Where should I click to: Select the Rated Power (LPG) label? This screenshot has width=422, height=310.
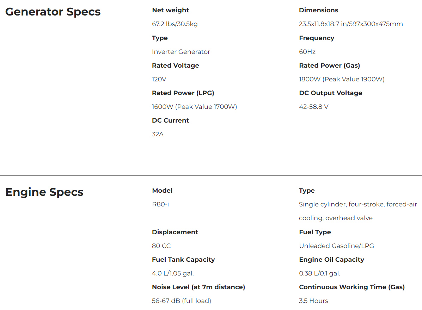[x=183, y=93]
